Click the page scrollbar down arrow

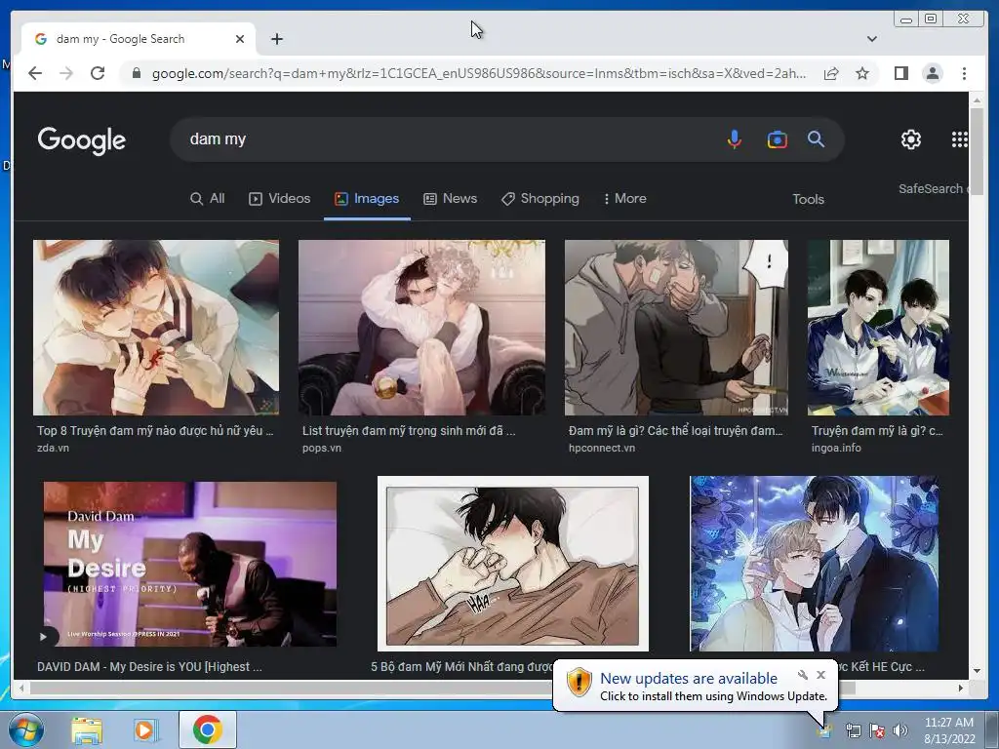[977, 671]
